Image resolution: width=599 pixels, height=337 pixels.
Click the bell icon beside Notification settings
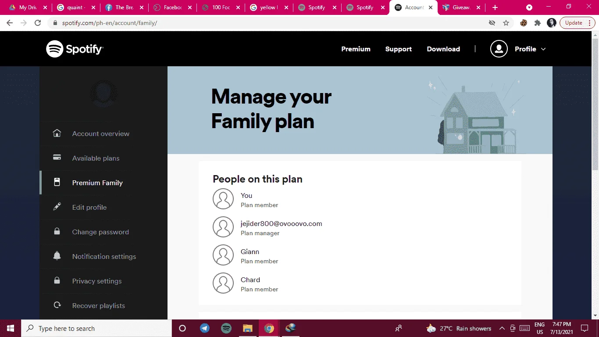57,256
